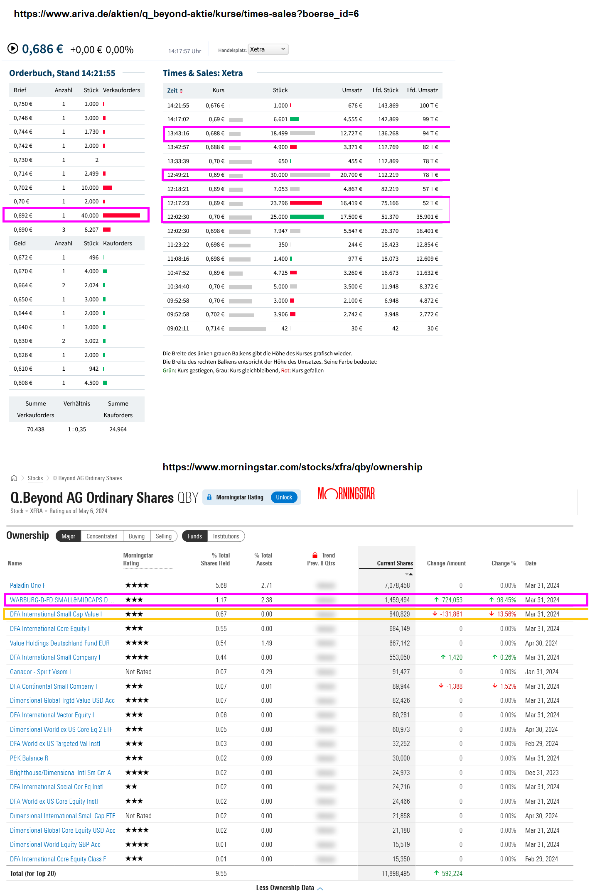
Task: Click the 0,692 € Brief price in the order book
Action: click(x=23, y=216)
